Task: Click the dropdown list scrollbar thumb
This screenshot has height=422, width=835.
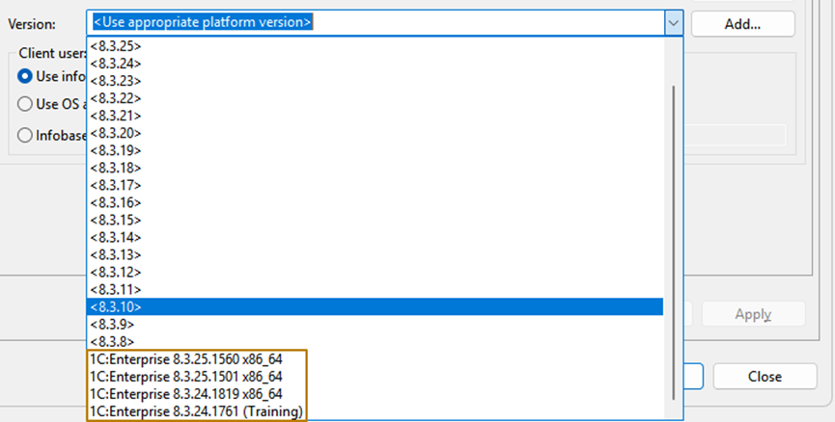Action: point(674,241)
